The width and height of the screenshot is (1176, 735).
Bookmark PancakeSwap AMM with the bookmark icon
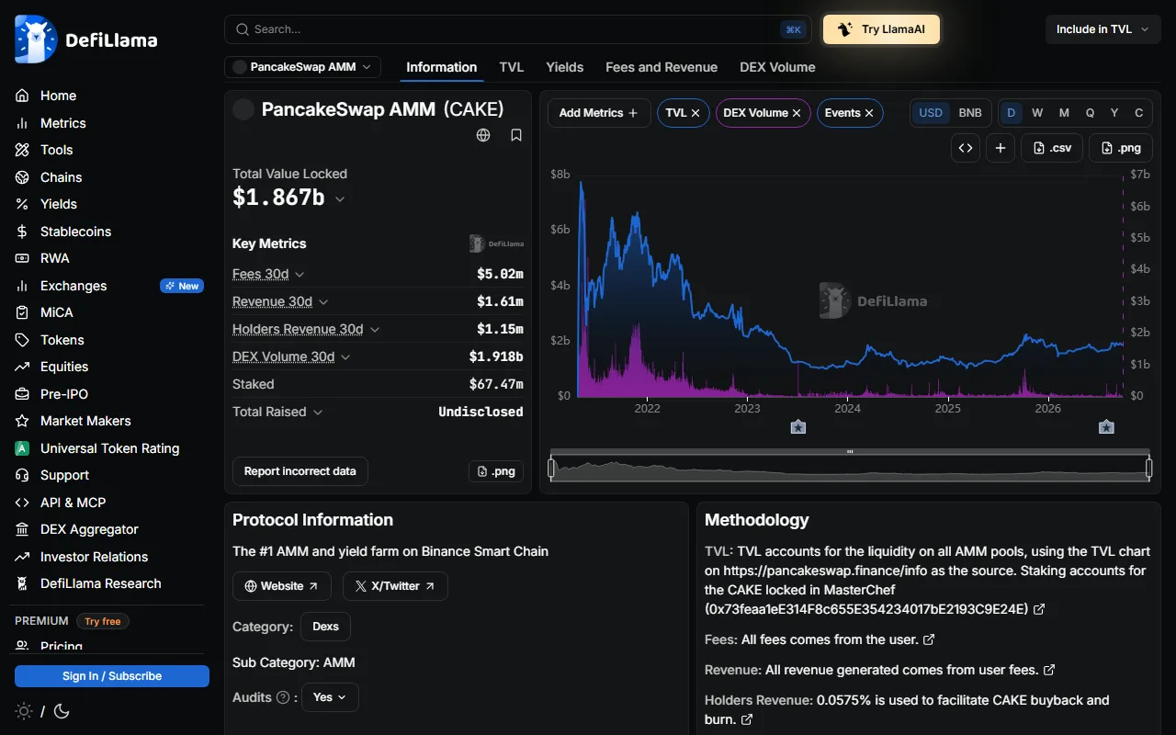(516, 135)
